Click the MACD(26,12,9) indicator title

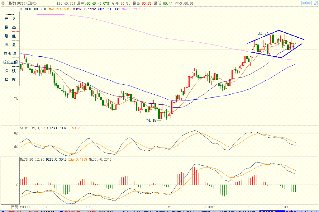pyautogui.click(x=32, y=160)
